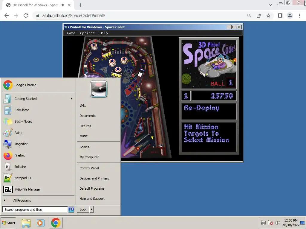Click the user account picture in Start menu
Viewport: 306px width, 229px height.
pyautogui.click(x=99, y=89)
